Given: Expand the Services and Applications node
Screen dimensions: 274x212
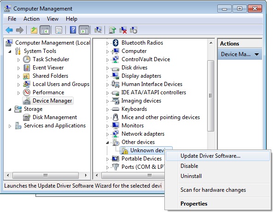Looking at the screenshot, I should click(x=10, y=126).
